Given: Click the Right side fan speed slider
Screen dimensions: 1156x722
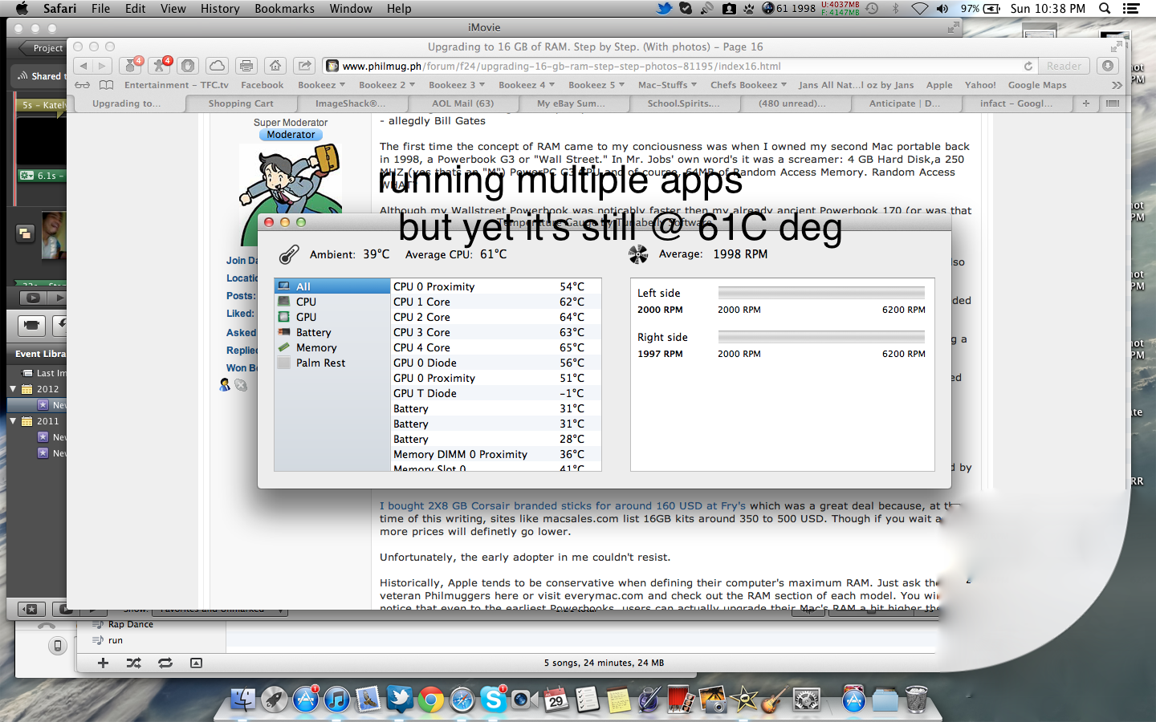Looking at the screenshot, I should tap(821, 337).
